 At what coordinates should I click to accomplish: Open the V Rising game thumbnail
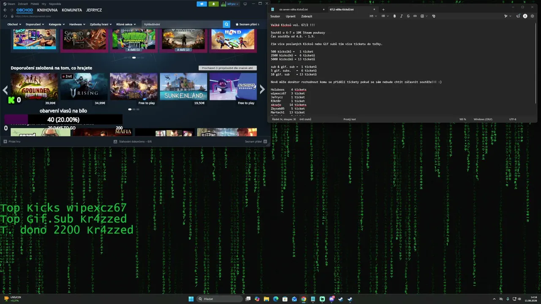[x=84, y=87]
